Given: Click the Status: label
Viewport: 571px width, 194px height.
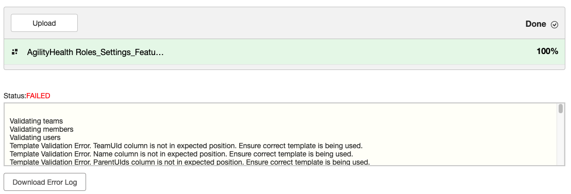Looking at the screenshot, I should (x=15, y=96).
